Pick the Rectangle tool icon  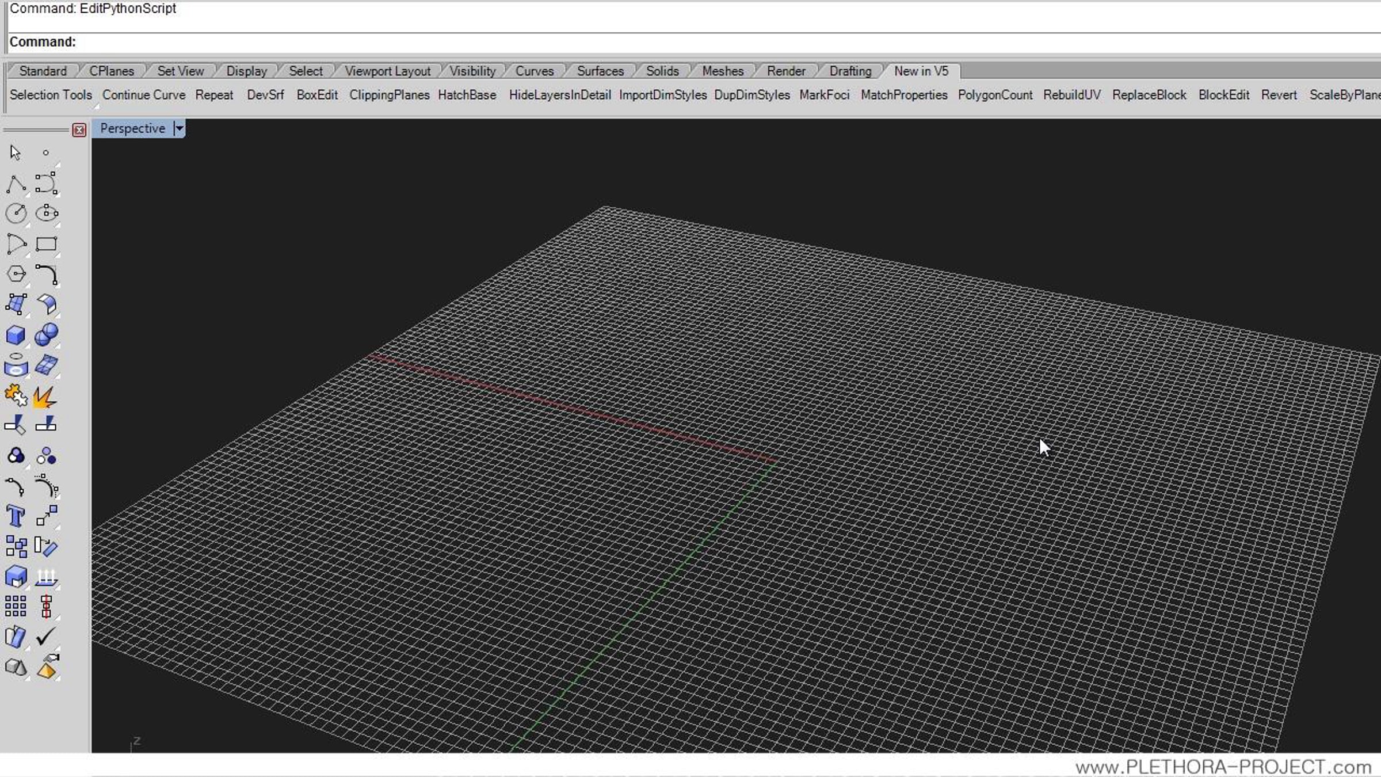coord(46,244)
